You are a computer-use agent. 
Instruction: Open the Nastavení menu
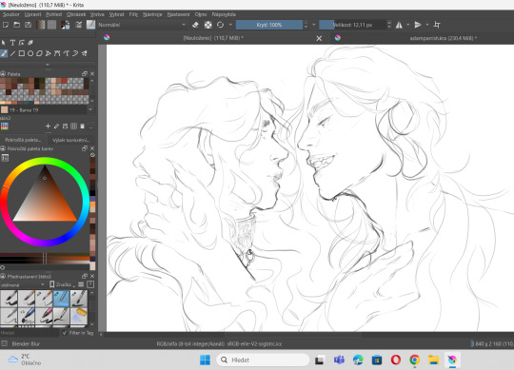[178, 14]
